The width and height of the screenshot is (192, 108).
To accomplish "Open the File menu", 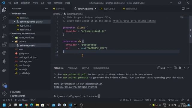I will 9,3.
